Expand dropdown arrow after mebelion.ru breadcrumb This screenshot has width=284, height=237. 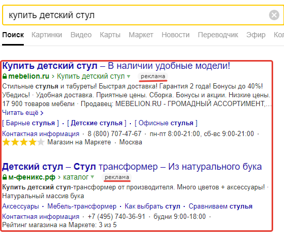128,77
